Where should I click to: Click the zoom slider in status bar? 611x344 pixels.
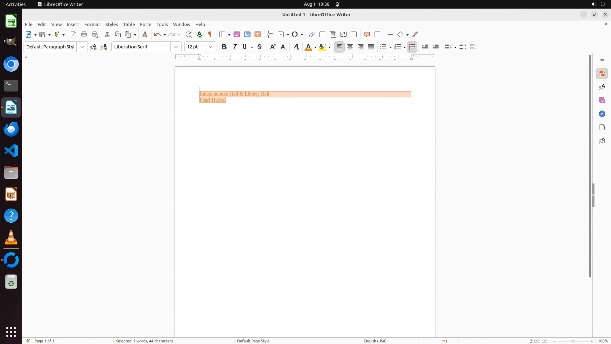(x=573, y=341)
